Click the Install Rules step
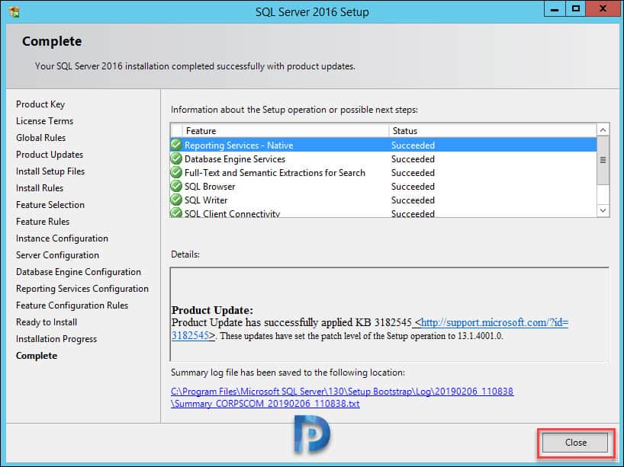The image size is (624, 467). [40, 188]
